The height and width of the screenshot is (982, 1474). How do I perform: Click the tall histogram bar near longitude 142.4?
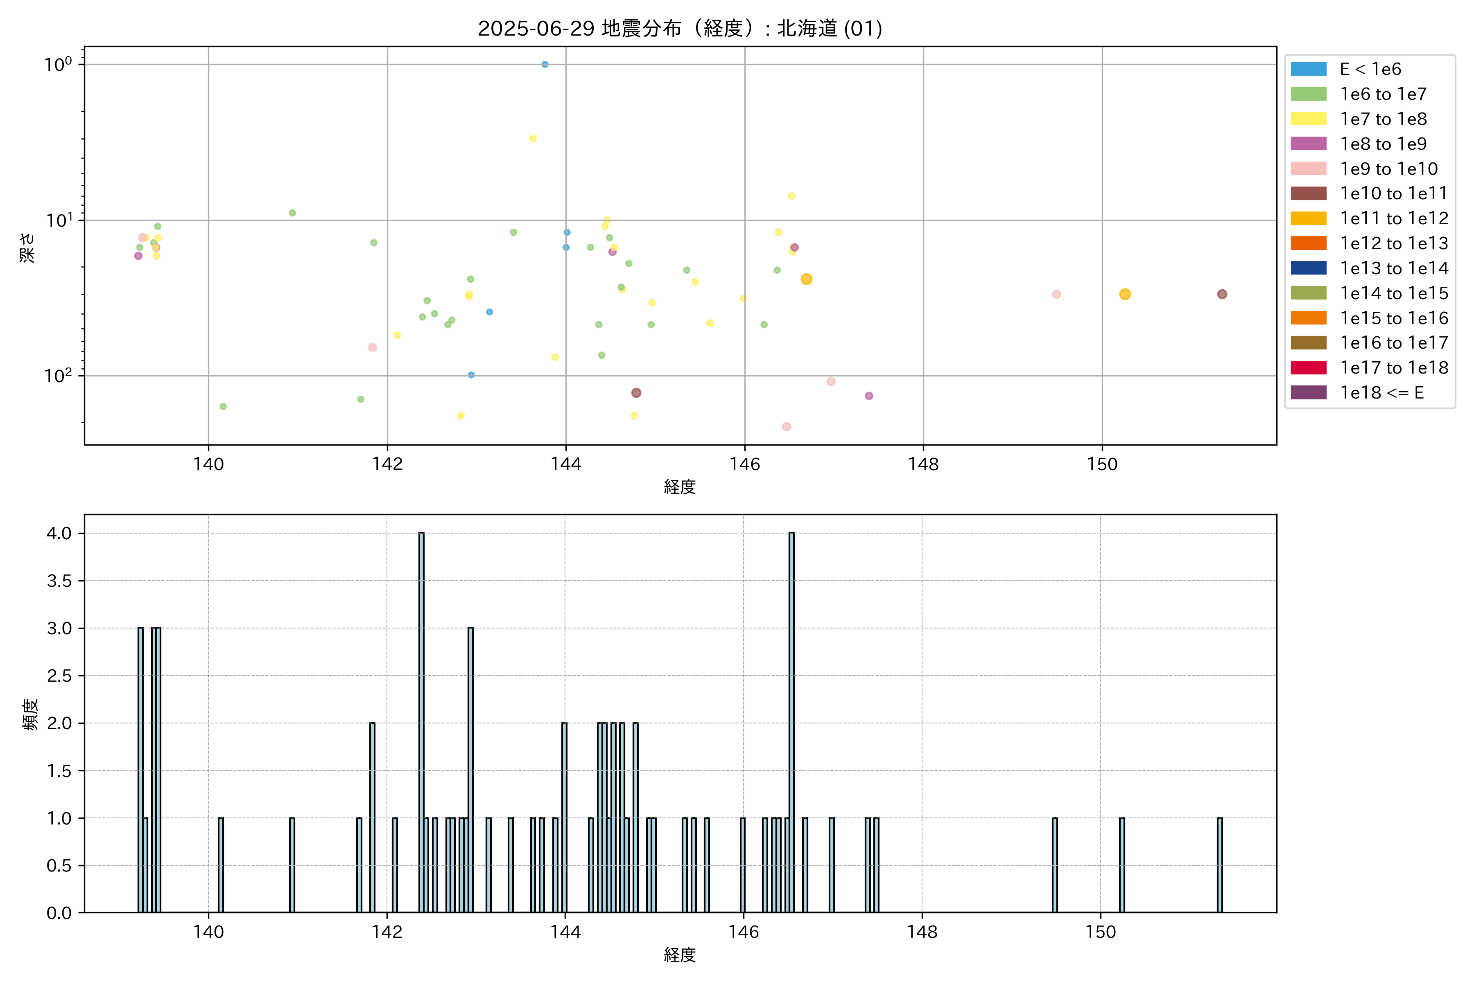(421, 722)
